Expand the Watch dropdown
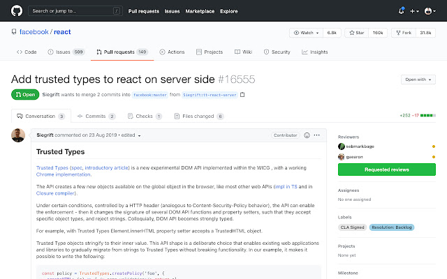Image resolution: width=447 pixels, height=279 pixels. (x=306, y=33)
